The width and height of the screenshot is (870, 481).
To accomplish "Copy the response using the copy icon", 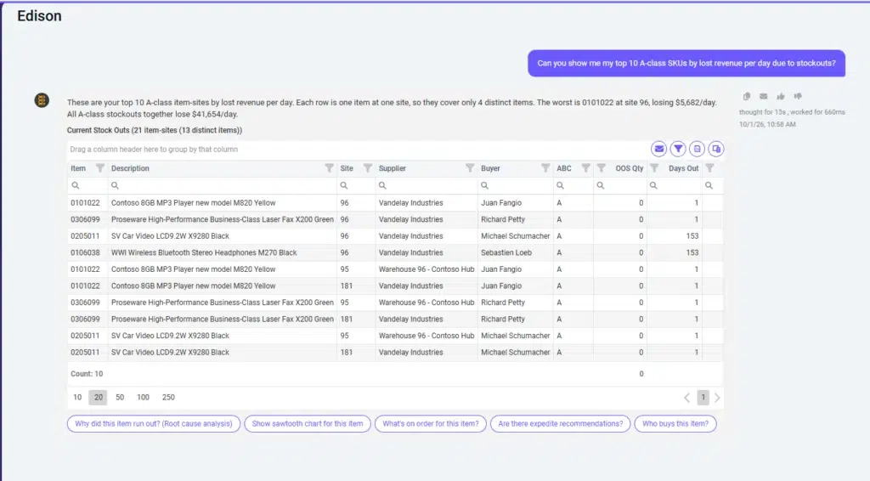I will pyautogui.click(x=747, y=97).
